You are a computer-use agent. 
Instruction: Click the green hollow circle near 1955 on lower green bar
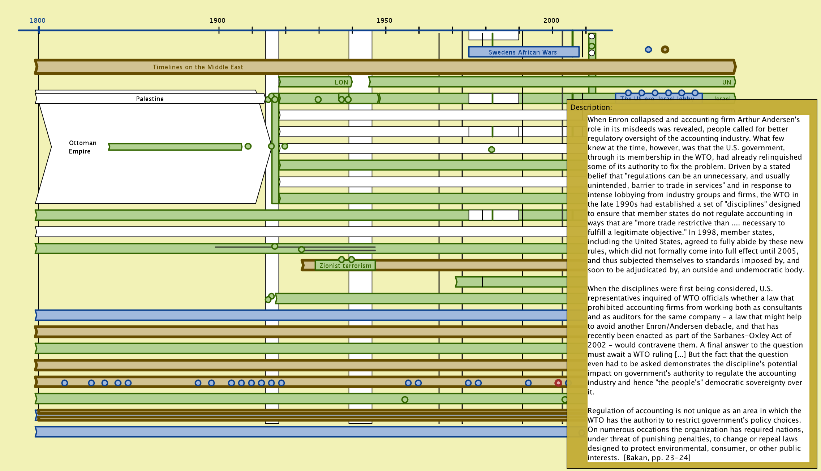pos(405,399)
